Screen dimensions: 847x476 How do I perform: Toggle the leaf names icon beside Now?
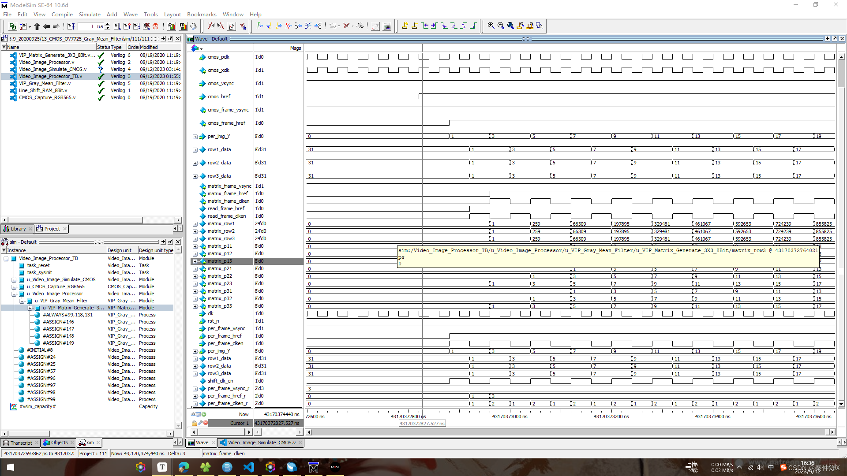194,414
